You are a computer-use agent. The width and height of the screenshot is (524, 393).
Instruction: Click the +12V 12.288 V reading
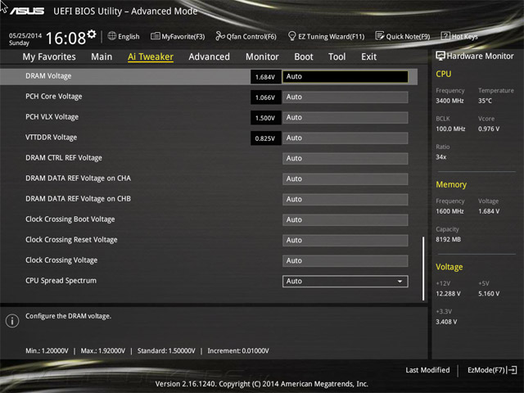[448, 293]
